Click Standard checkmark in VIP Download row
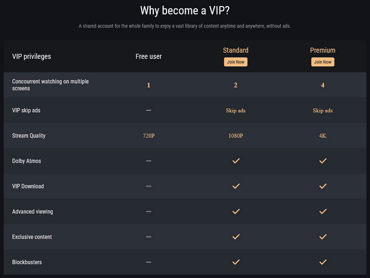The width and height of the screenshot is (370, 278). [236, 186]
